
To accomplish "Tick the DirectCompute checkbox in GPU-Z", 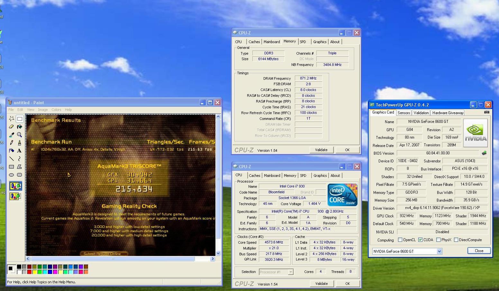I will (456, 240).
